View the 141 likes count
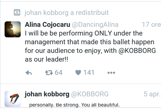The height and width of the screenshot is (109, 161). coord(89,72)
